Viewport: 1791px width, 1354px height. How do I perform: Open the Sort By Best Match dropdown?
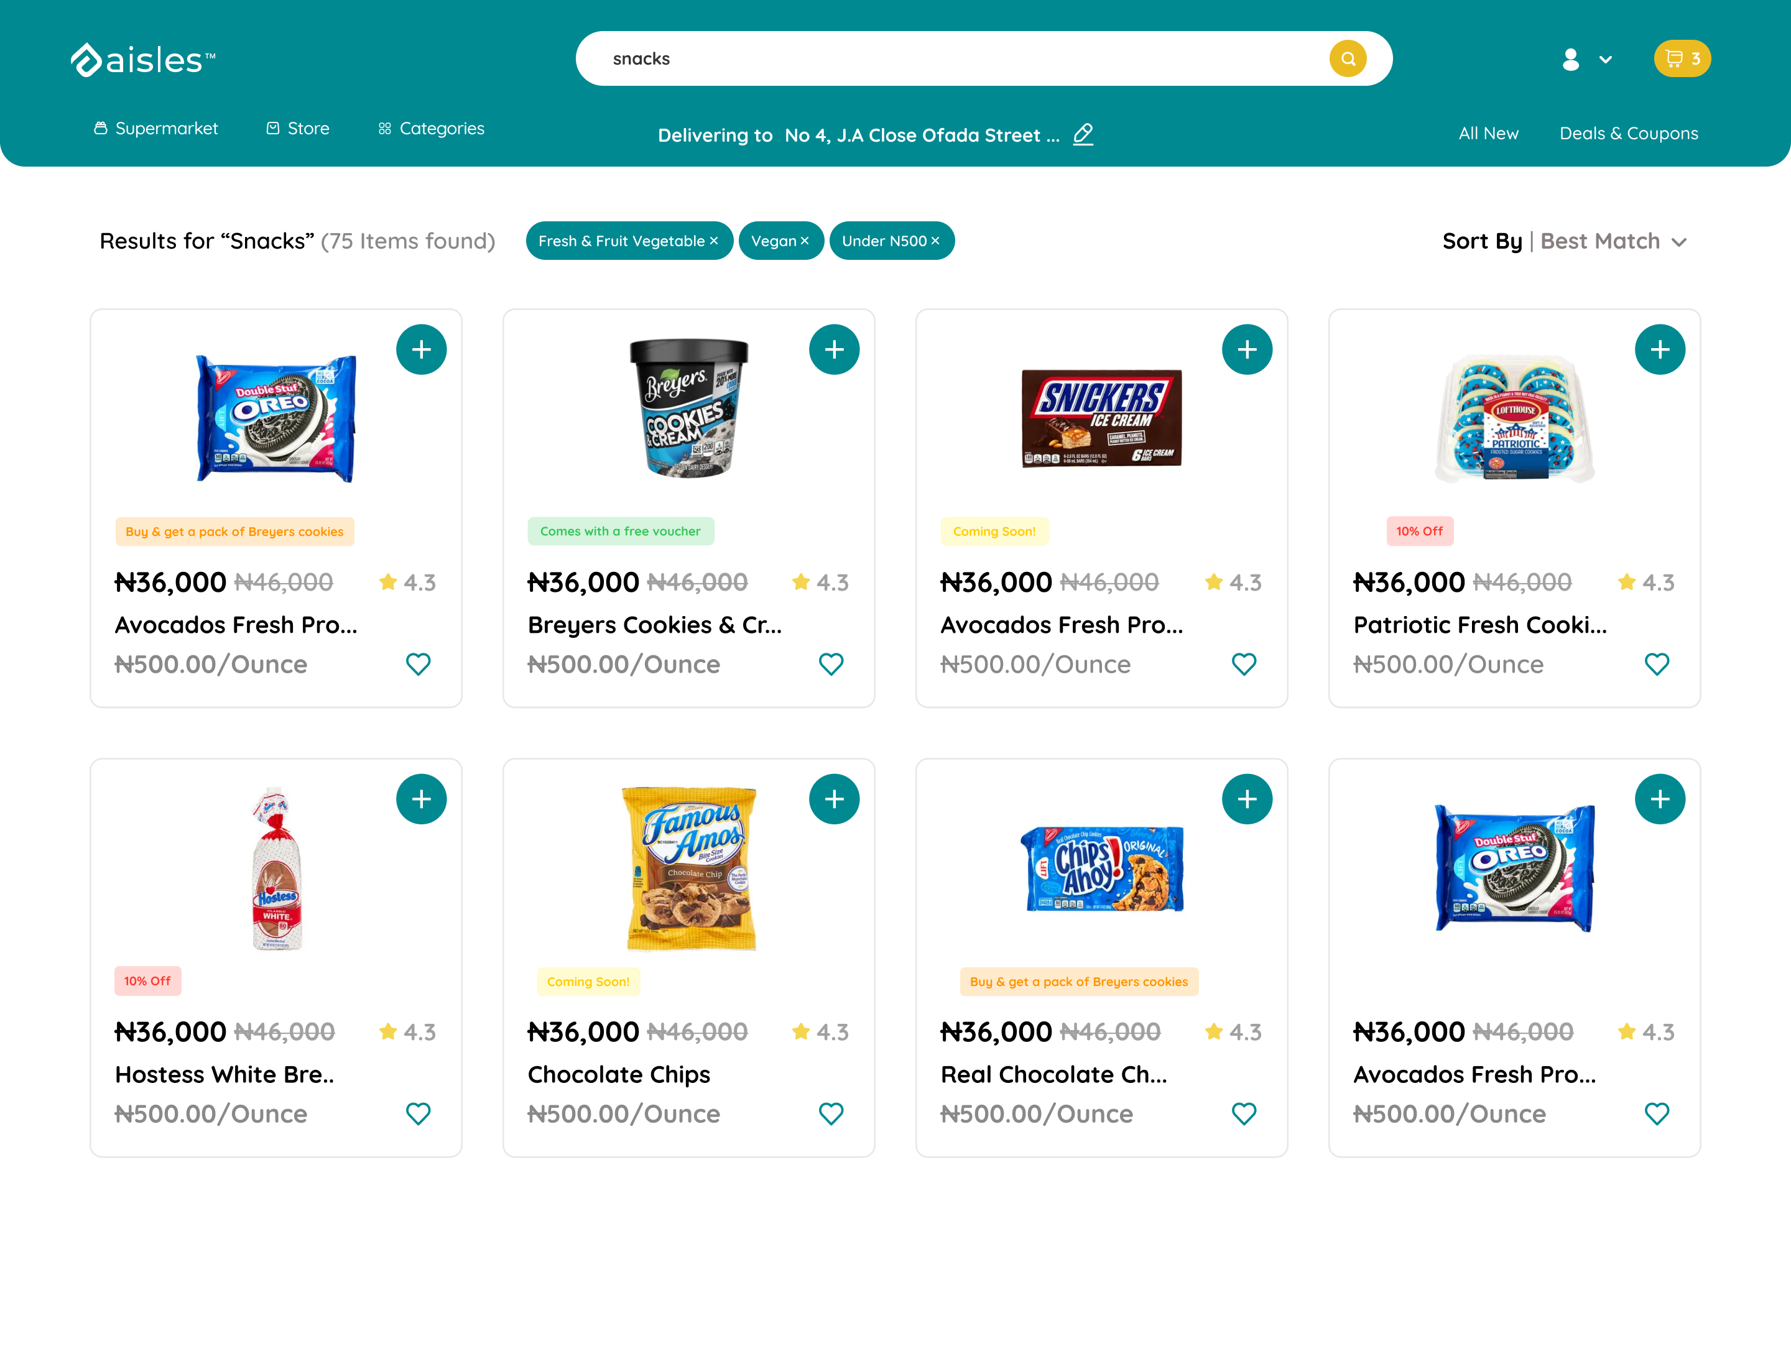tap(1564, 241)
